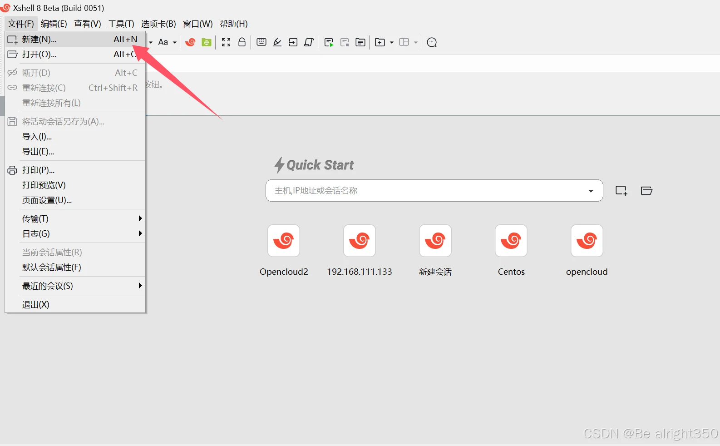Open the 192.168.111.133 session icon
The width and height of the screenshot is (720, 446).
click(360, 241)
